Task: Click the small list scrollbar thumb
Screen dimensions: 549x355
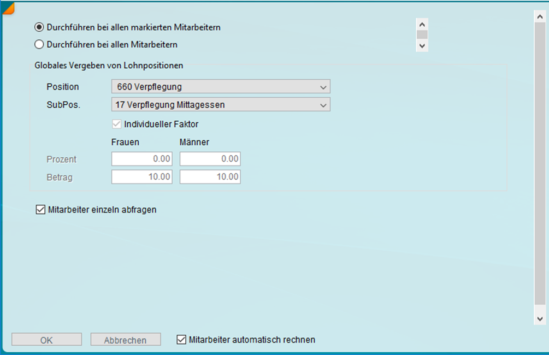Action: [x=422, y=35]
